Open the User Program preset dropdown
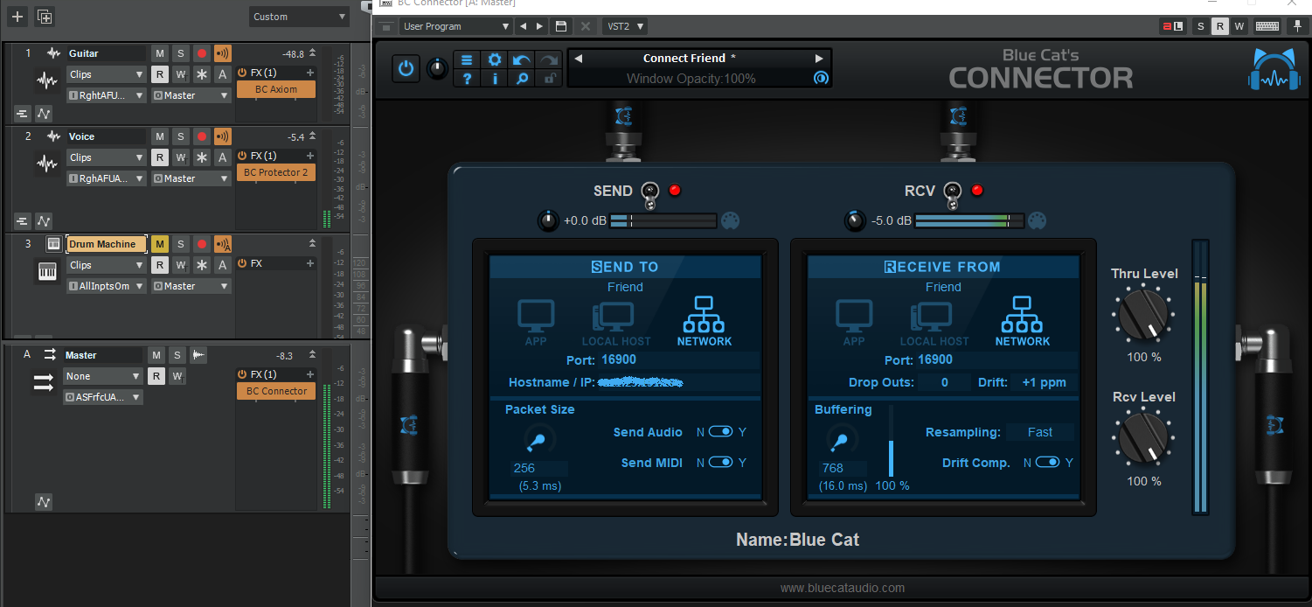 click(455, 26)
